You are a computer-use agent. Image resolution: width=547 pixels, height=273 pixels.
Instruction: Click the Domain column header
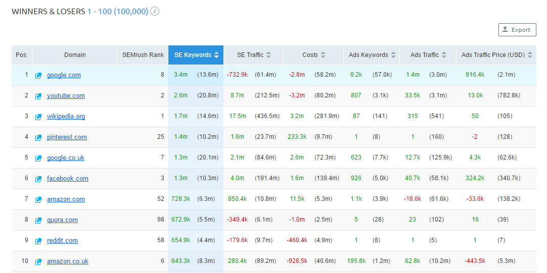[75, 55]
